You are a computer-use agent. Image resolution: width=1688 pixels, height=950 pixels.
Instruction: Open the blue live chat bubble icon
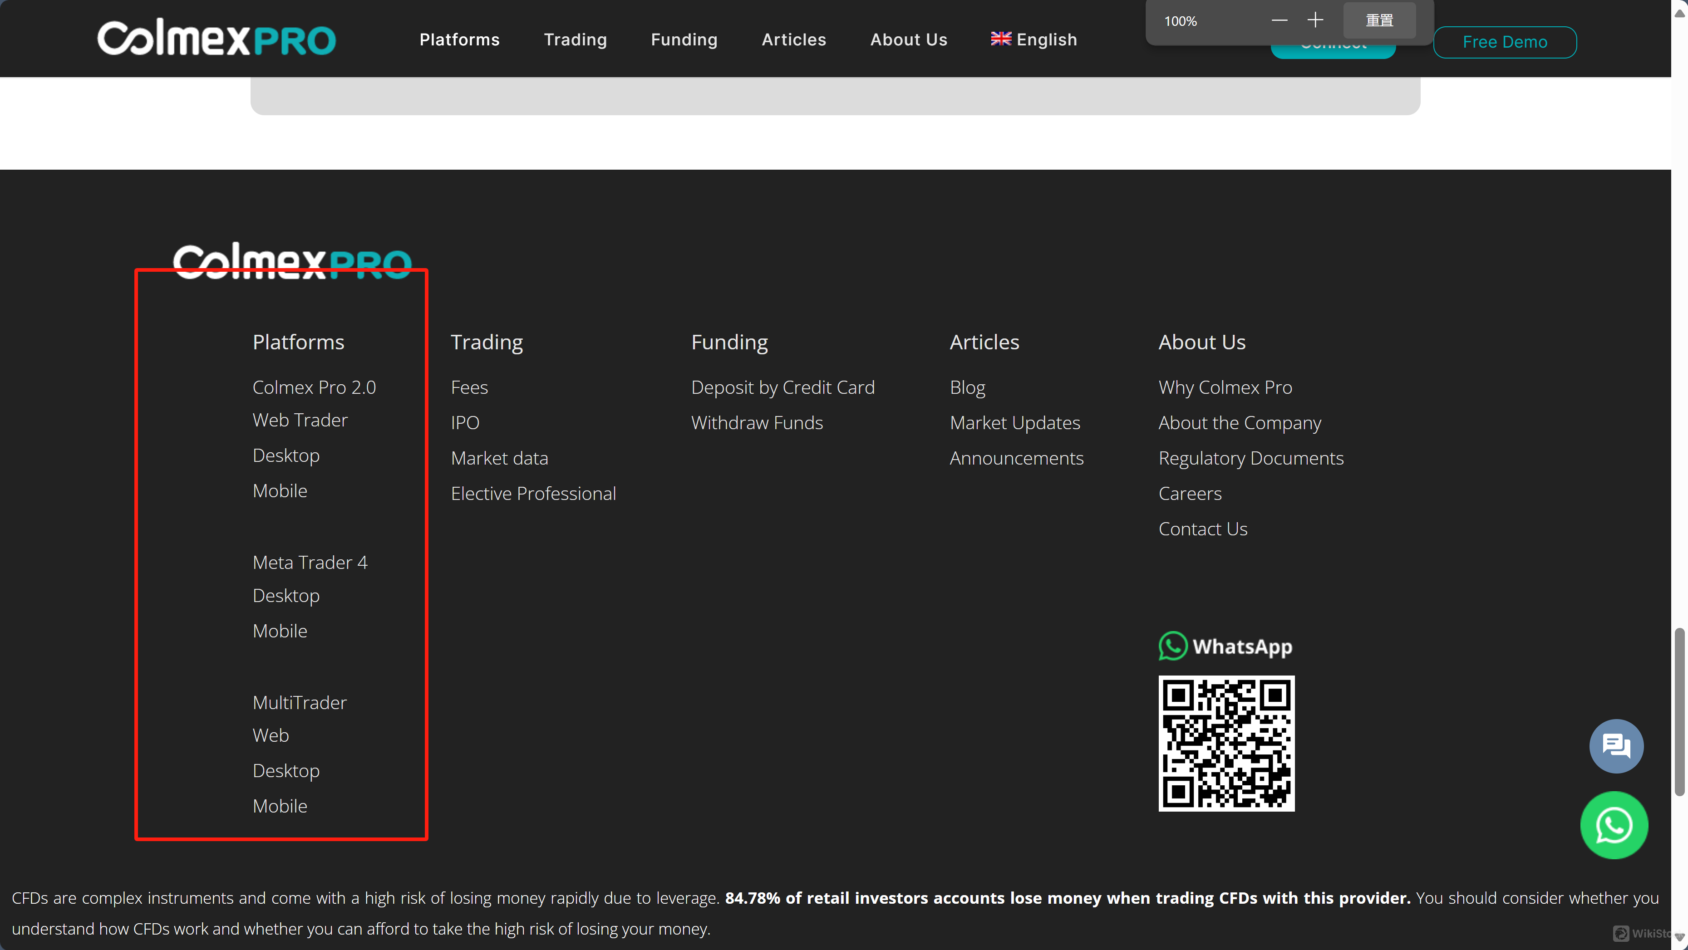click(x=1616, y=745)
